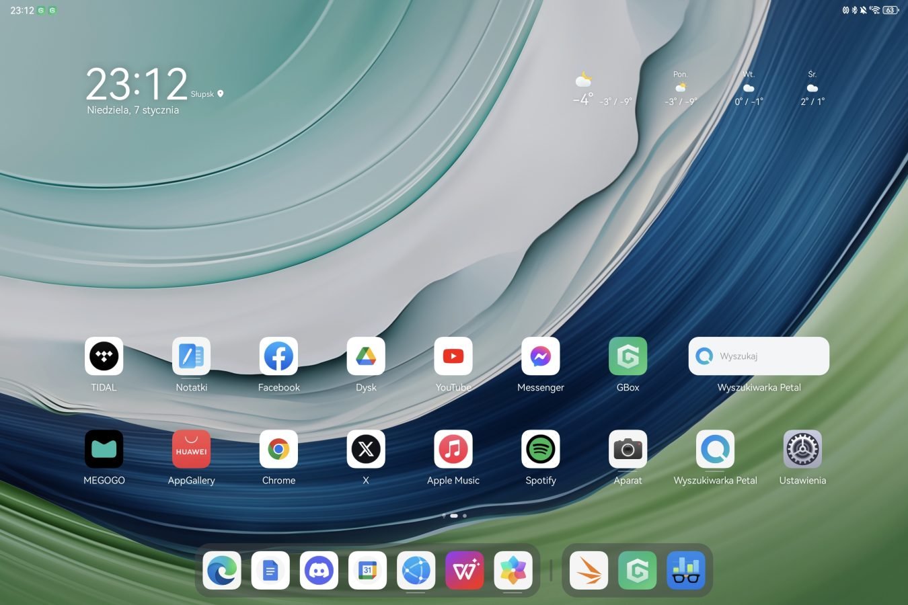Open Huawei AppGallery store

(191, 449)
